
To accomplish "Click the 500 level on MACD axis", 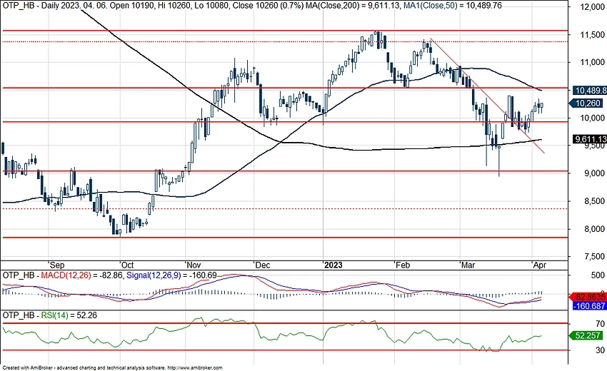I will [x=598, y=275].
